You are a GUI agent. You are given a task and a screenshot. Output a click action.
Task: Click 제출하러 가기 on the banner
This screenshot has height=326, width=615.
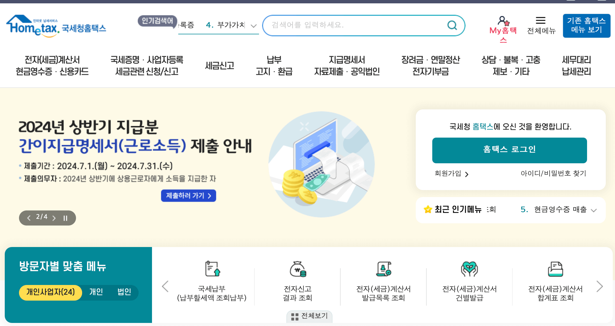pyautogui.click(x=188, y=196)
